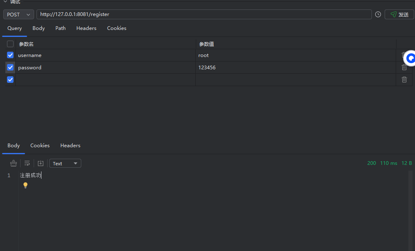Screen dimensions: 415x251
Task: Uncheck the password parameter checkbox
Action: pyautogui.click(x=10, y=67)
